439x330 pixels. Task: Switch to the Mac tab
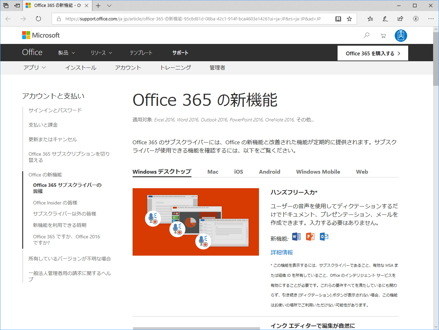click(213, 172)
